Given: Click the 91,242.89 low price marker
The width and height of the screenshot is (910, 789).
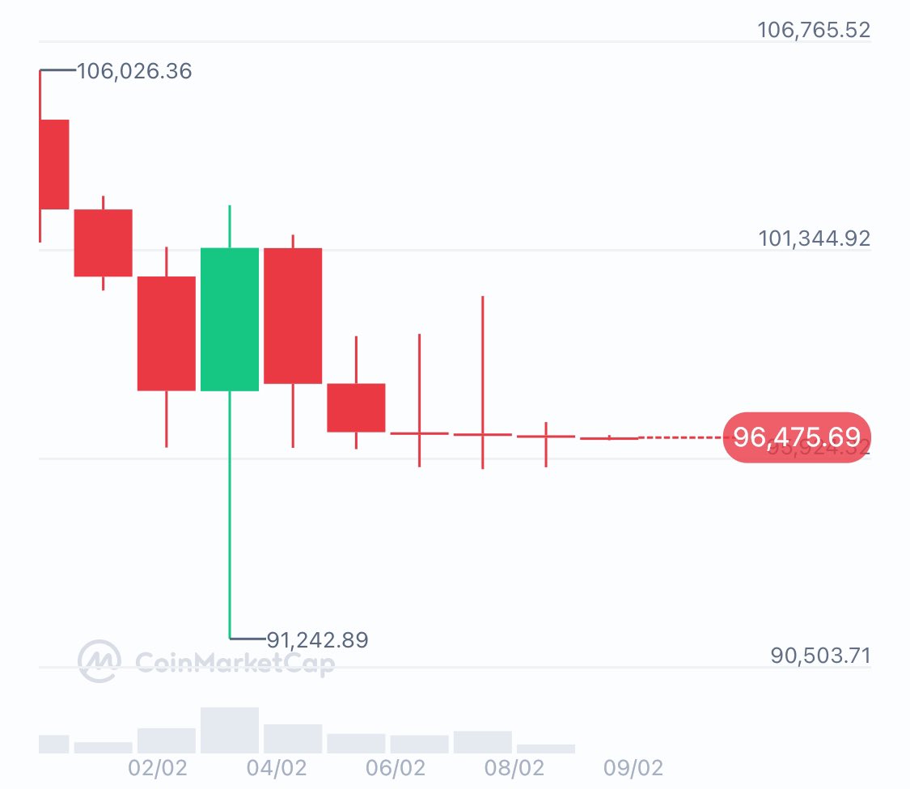Looking at the screenshot, I should (317, 640).
